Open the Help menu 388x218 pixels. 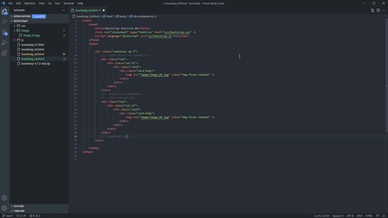tap(80, 4)
